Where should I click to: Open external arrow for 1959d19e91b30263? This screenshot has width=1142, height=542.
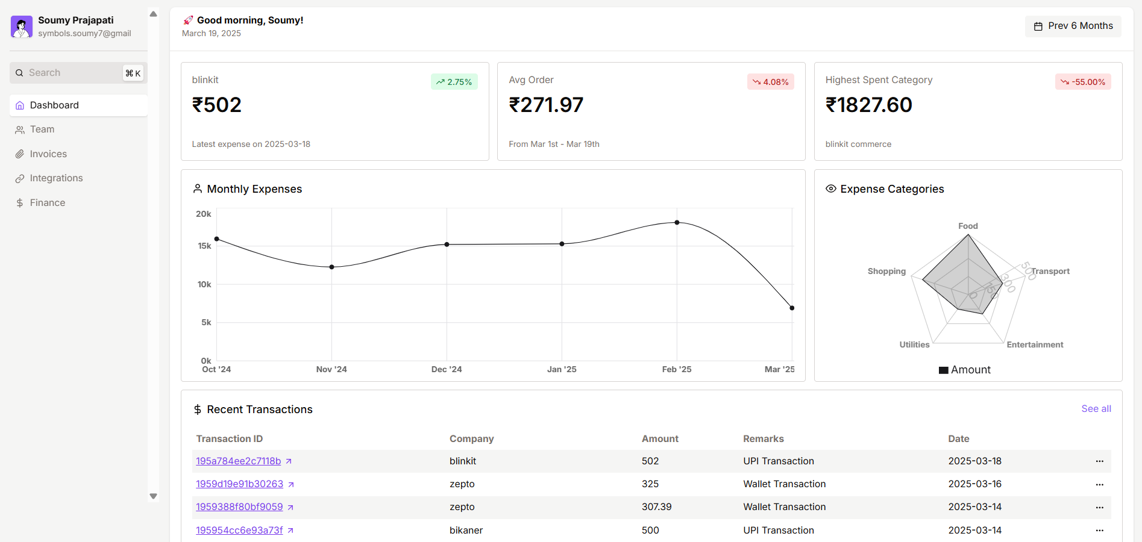[291, 484]
